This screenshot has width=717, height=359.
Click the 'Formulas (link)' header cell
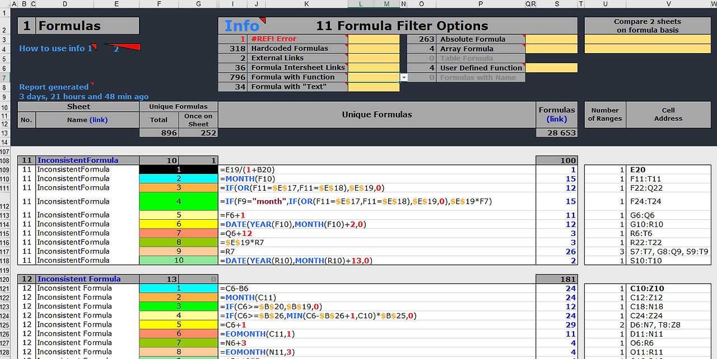tap(557, 115)
